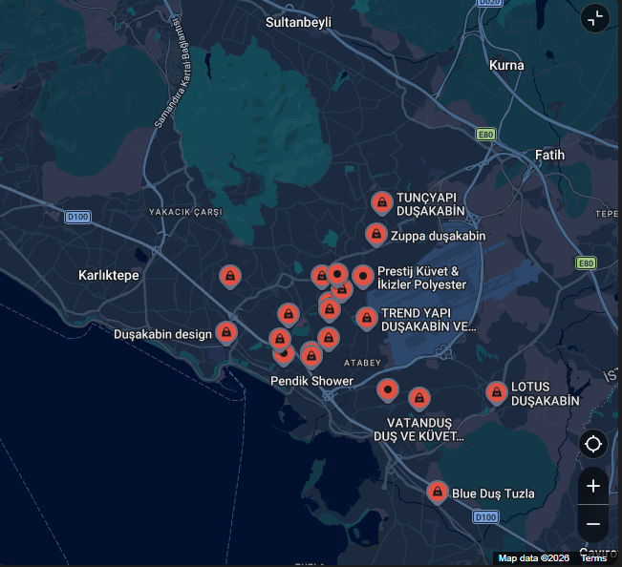Click the LOTUS DUŞAKABİN text label

tap(545, 394)
